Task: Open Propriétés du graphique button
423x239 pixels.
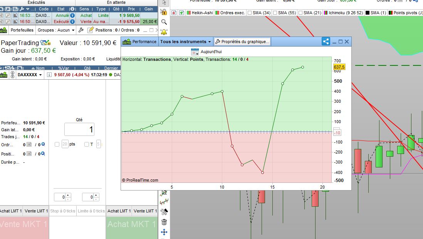Action: click(x=242, y=42)
